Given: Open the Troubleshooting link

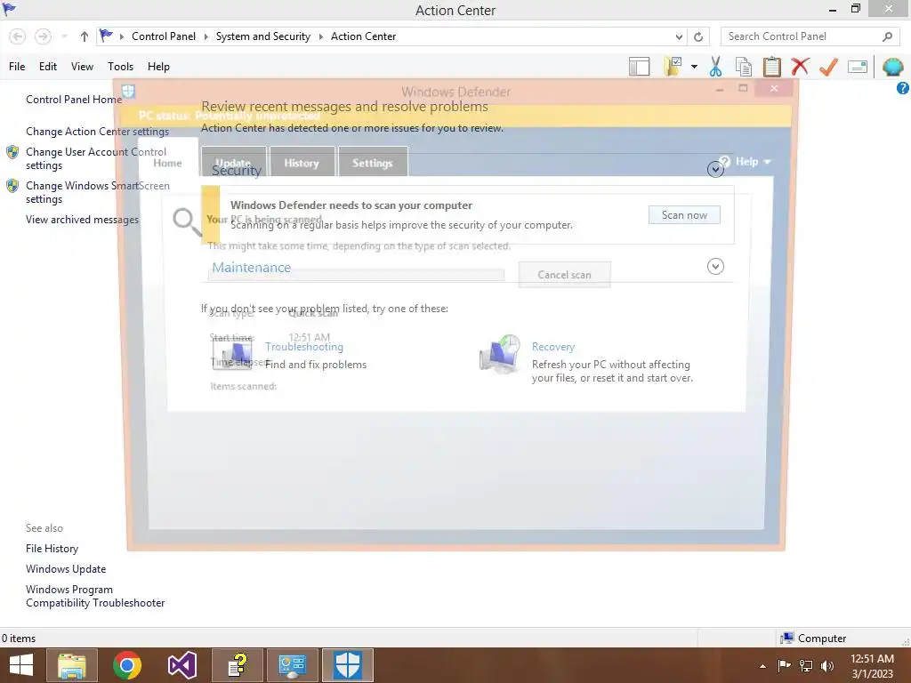Looking at the screenshot, I should tap(304, 347).
